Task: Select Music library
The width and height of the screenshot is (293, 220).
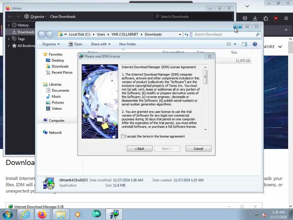Action: pos(56,97)
